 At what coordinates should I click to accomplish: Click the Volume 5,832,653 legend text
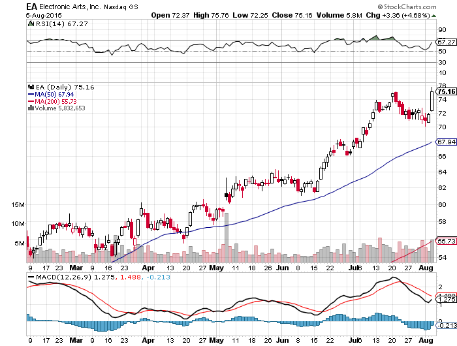(60, 108)
